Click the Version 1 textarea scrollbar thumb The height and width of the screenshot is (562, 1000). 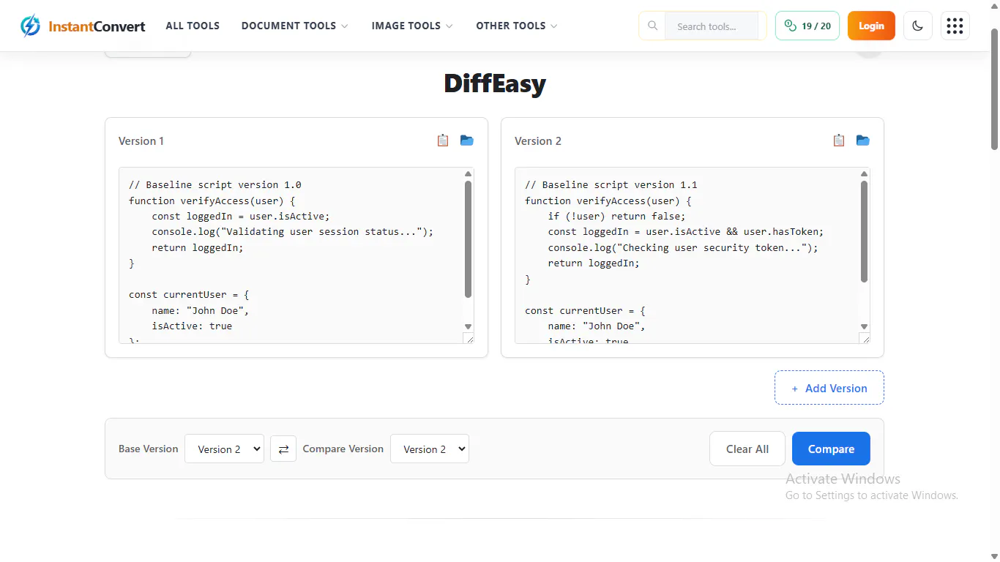coord(469,239)
